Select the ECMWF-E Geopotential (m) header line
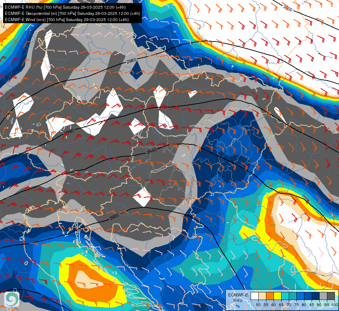The height and width of the screenshot is (311, 339). coord(72,13)
